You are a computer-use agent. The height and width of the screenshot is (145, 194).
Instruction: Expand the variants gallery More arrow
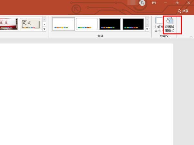tap(147, 29)
